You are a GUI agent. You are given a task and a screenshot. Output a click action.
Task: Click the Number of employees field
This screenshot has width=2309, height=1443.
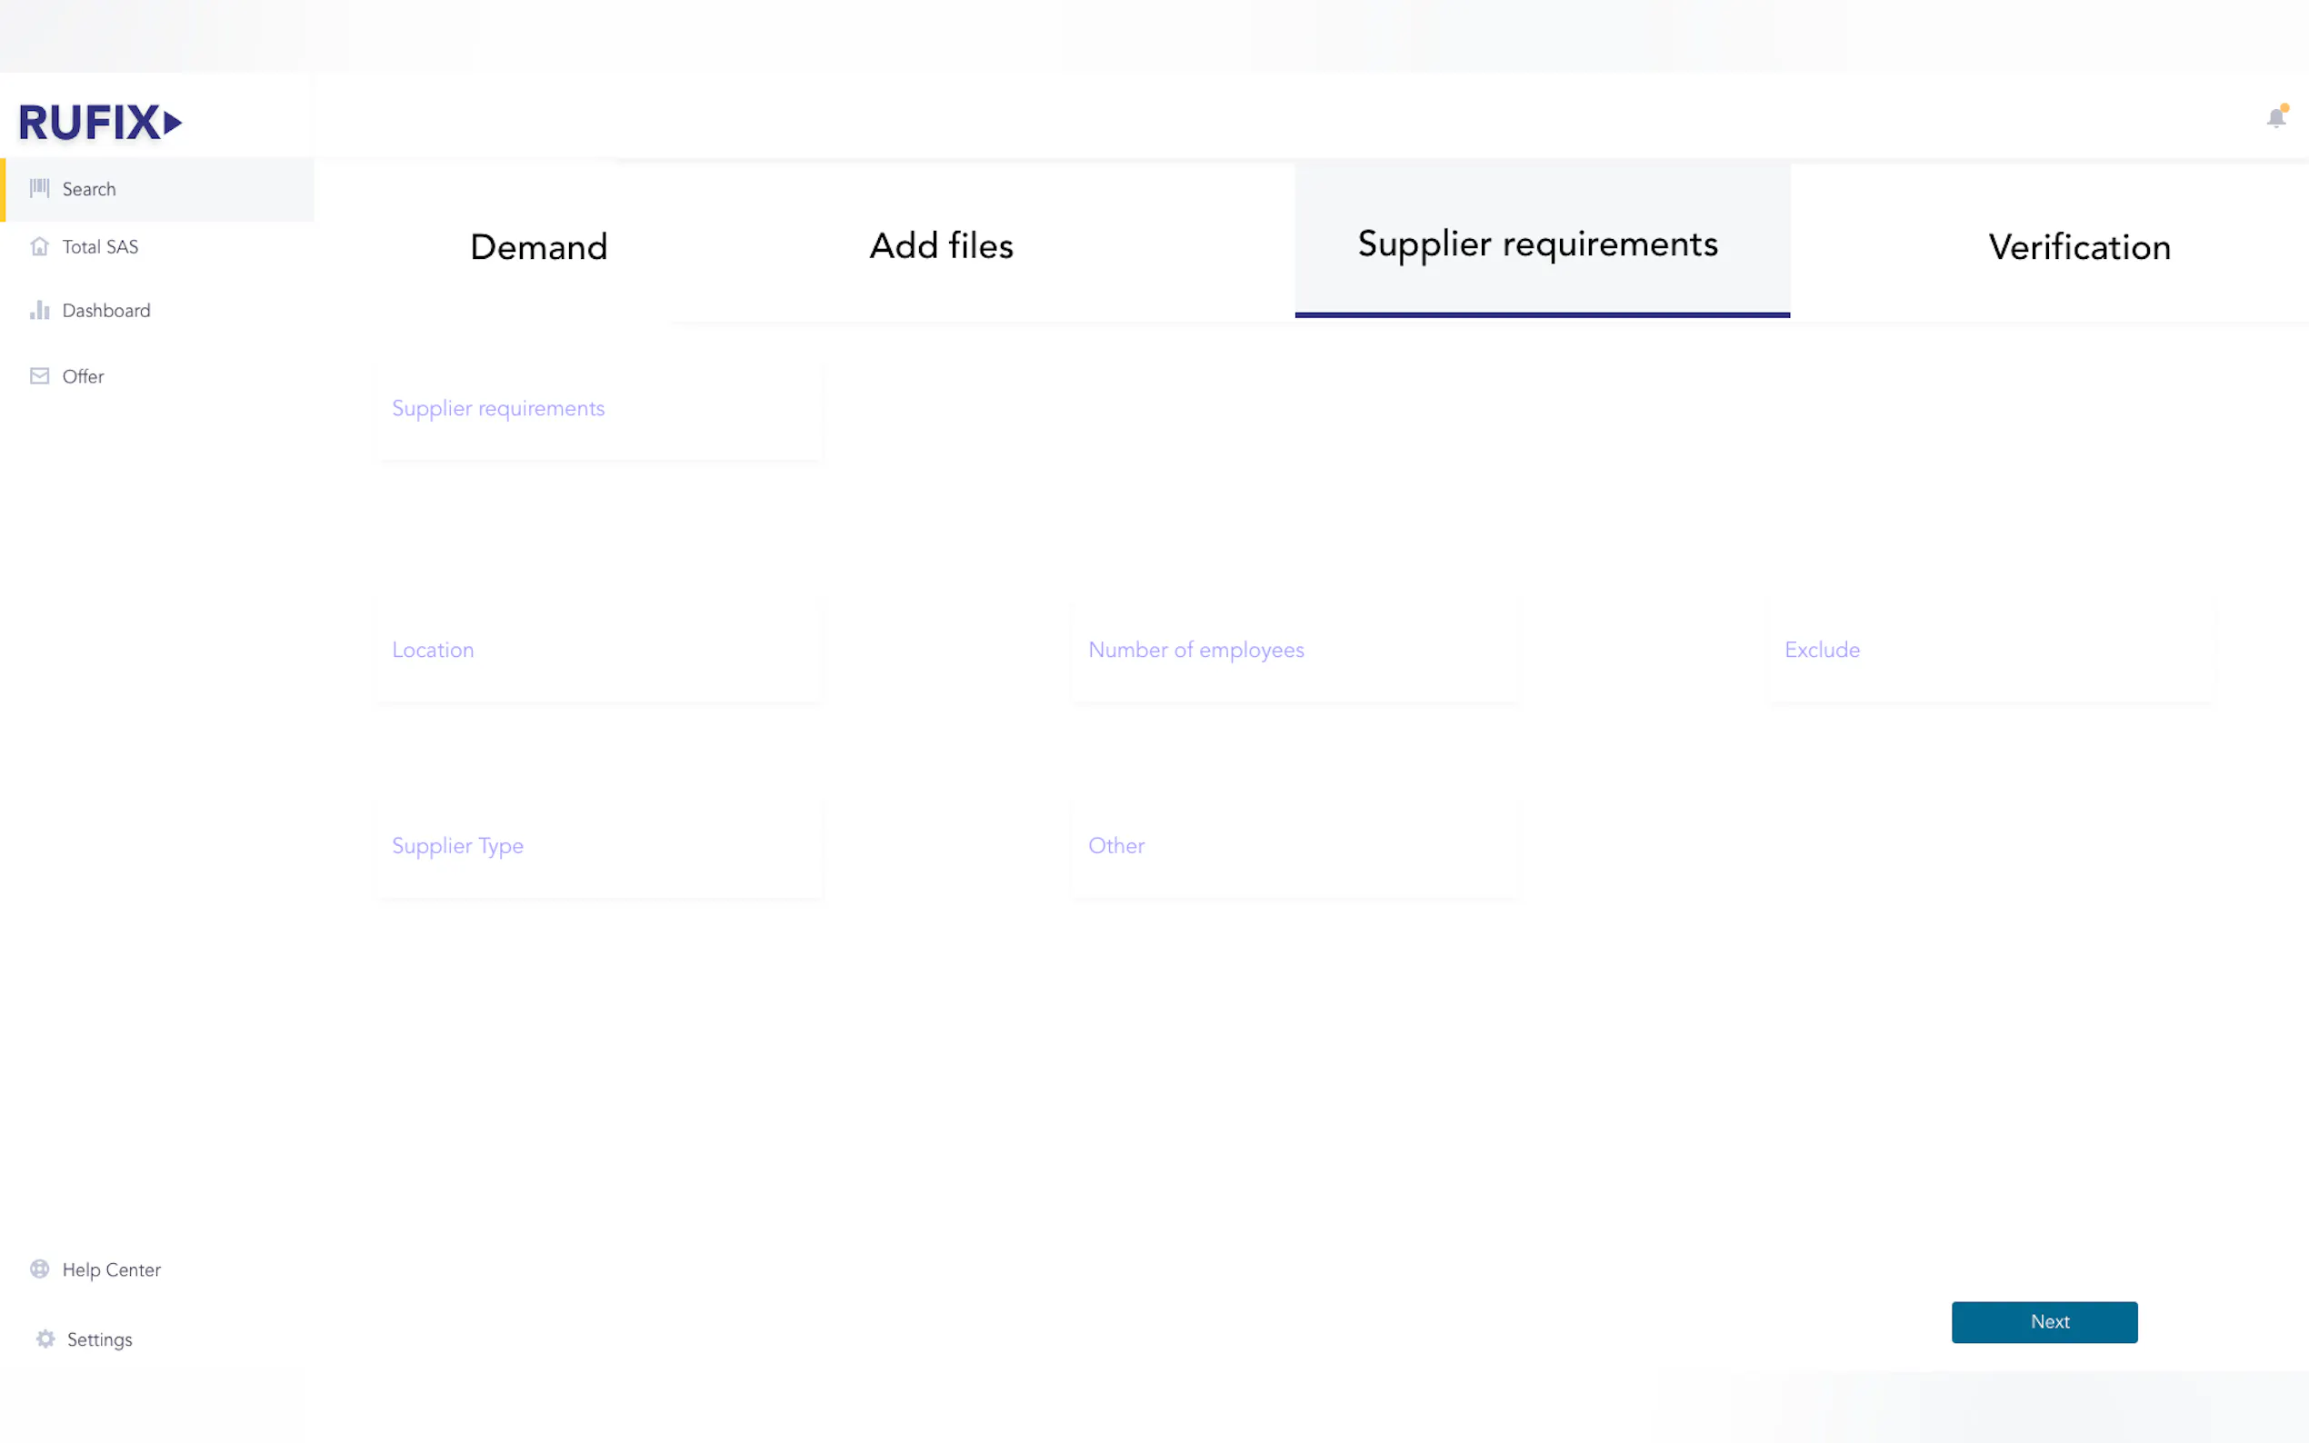[1294, 650]
